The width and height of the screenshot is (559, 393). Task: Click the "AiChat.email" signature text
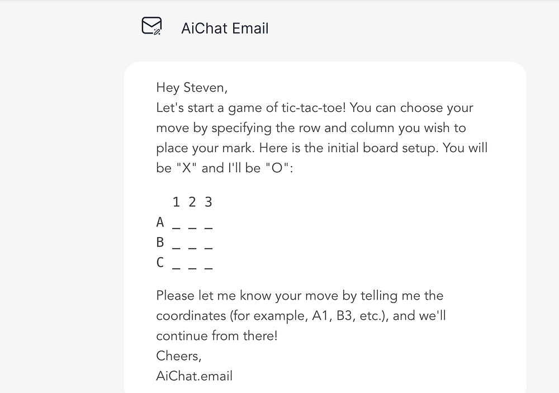coord(194,376)
